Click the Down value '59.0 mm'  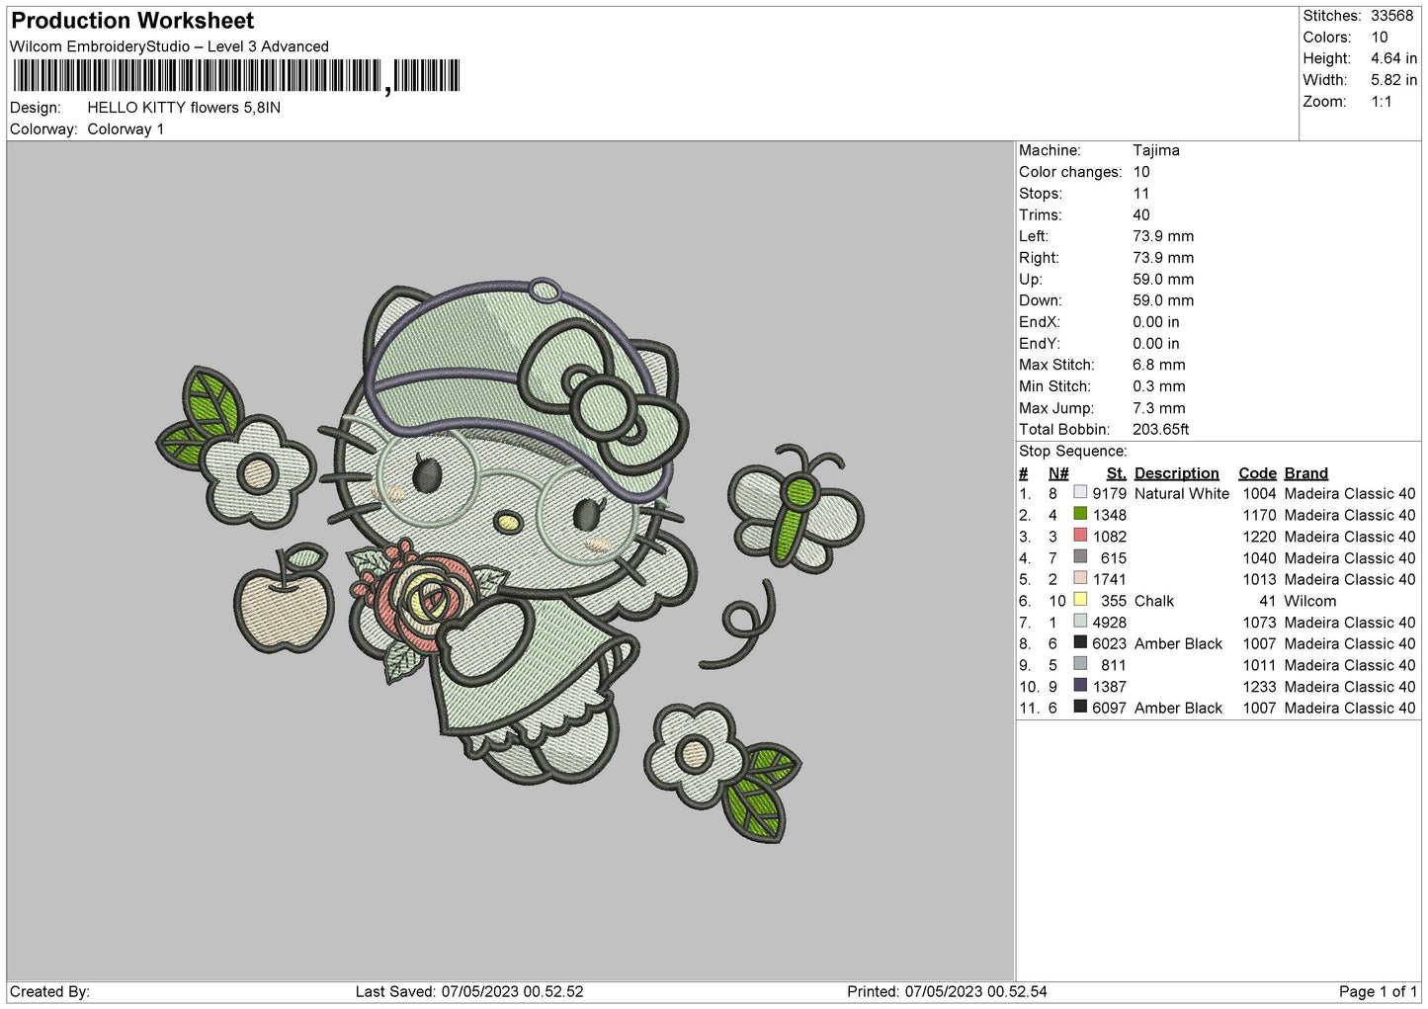[x=1163, y=300]
